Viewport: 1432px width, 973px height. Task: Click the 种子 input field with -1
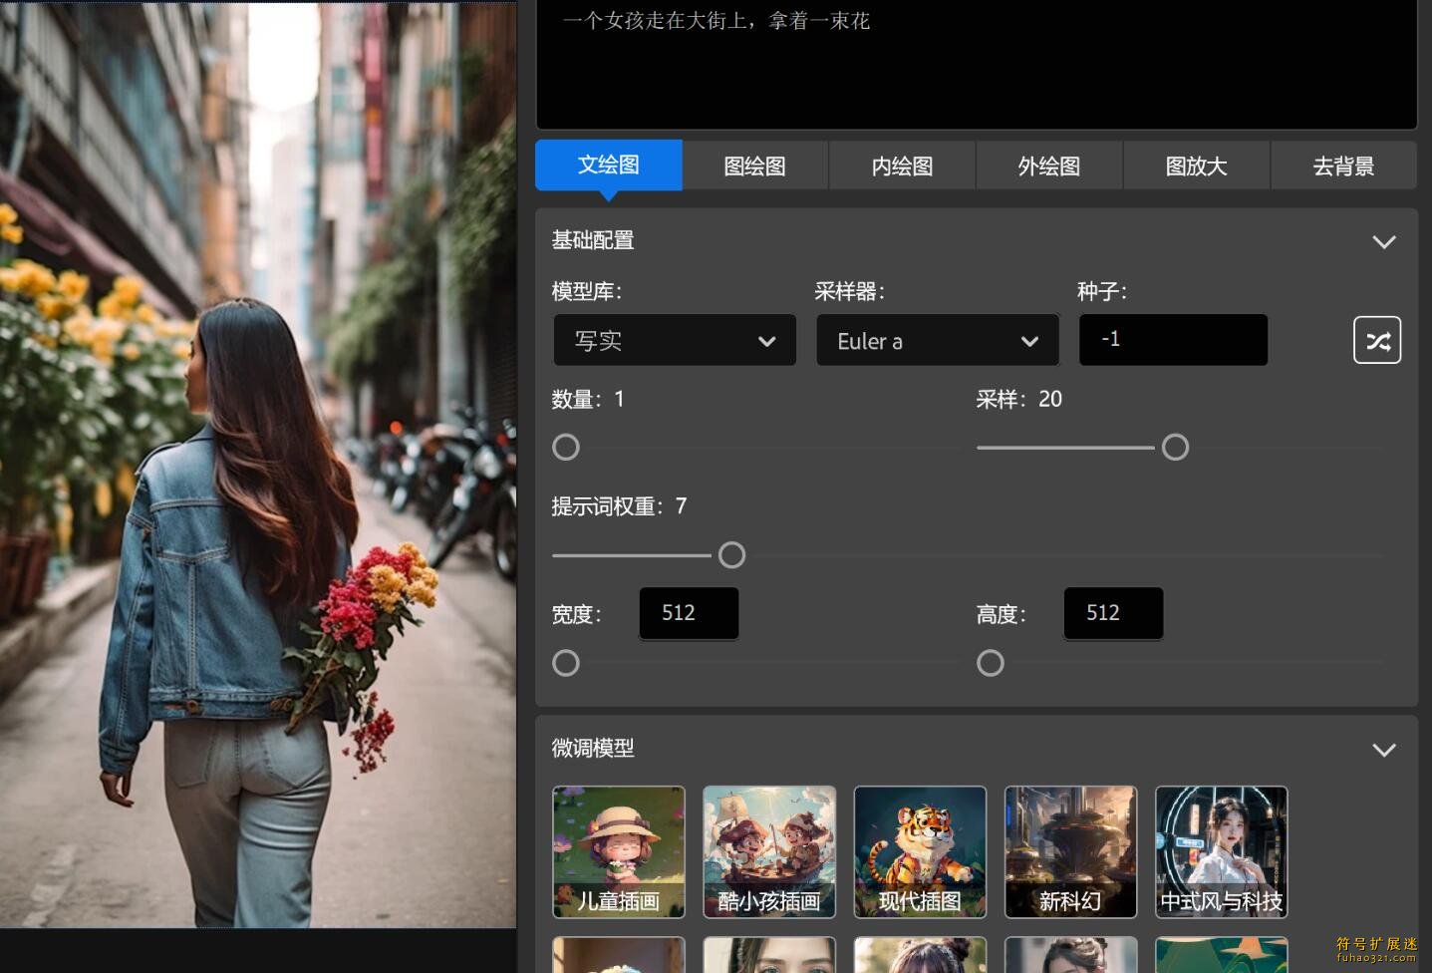click(1173, 340)
